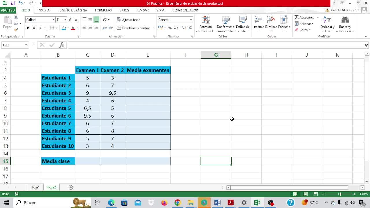The width and height of the screenshot is (370, 208).
Task: Toggle italic formatting (K)
Action: coord(34,28)
